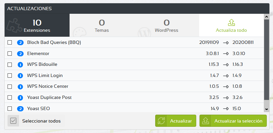Image resolution: width=273 pixels, height=133 pixels.
Task: Toggle the Seleccionar todos checkbox
Action: pos(13,121)
